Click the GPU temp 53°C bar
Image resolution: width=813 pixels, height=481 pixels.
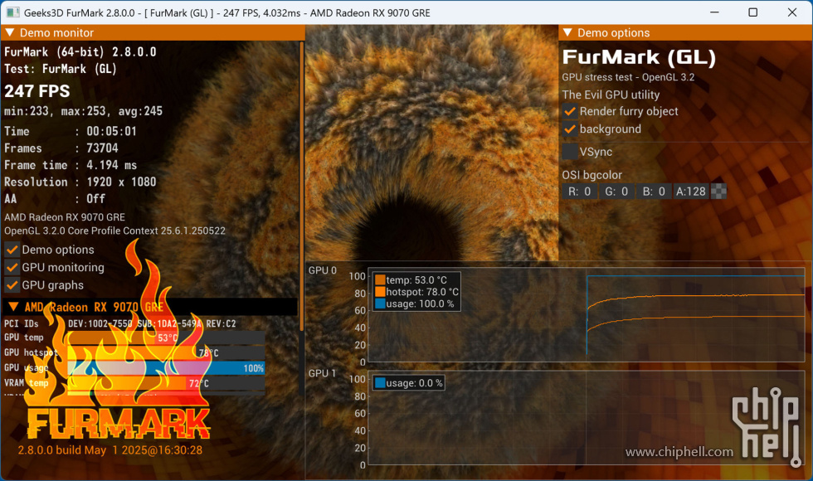(167, 338)
